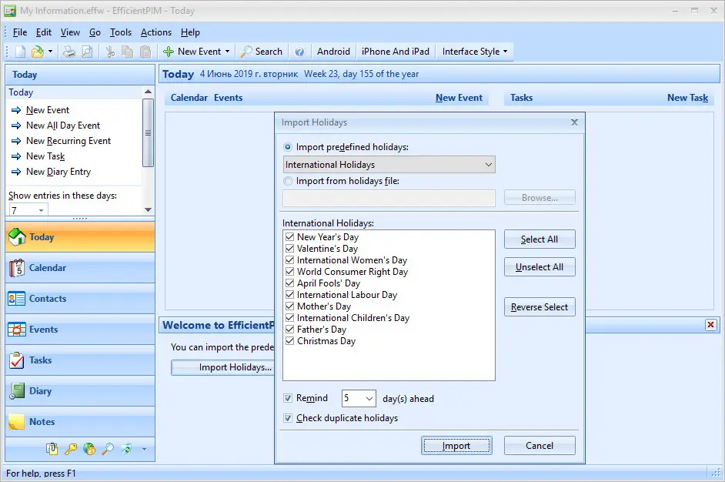This screenshot has height=482, width=725.
Task: Uncheck International Women's Day holiday
Action: [290, 260]
